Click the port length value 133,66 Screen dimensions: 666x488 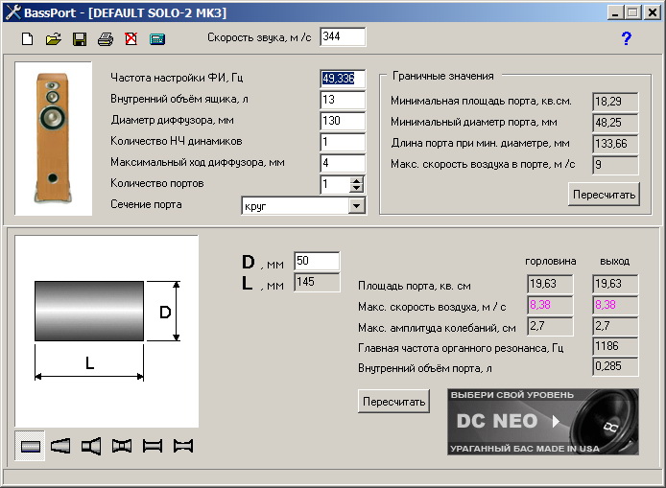[615, 144]
